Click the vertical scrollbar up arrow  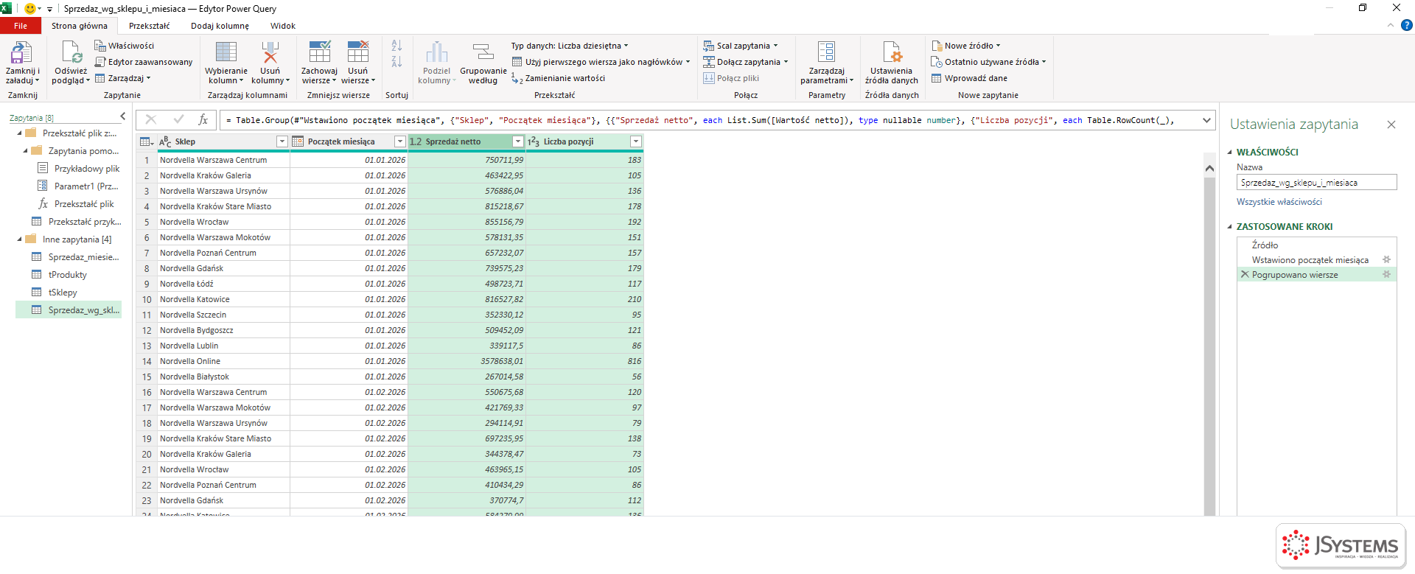click(1209, 168)
